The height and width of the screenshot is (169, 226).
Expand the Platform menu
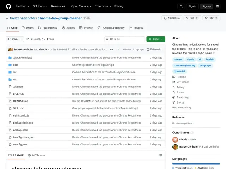pos(22,6)
